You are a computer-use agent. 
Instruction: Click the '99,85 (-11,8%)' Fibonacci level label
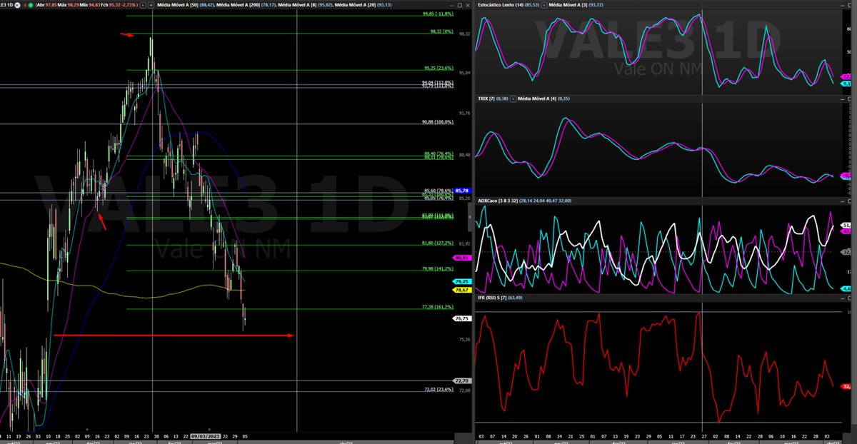click(438, 13)
